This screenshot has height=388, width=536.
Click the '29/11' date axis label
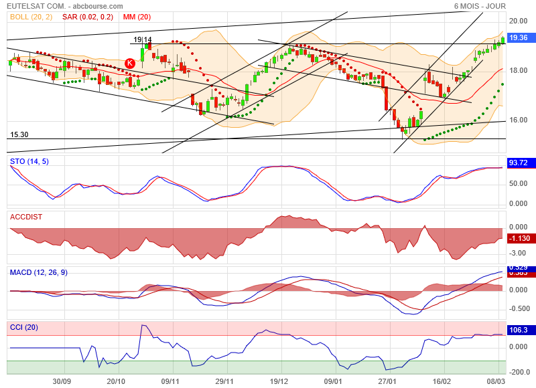point(224,381)
